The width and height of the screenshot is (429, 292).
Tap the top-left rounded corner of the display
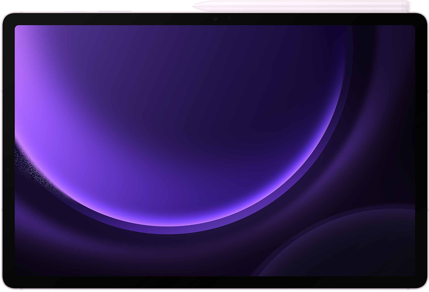17,27
